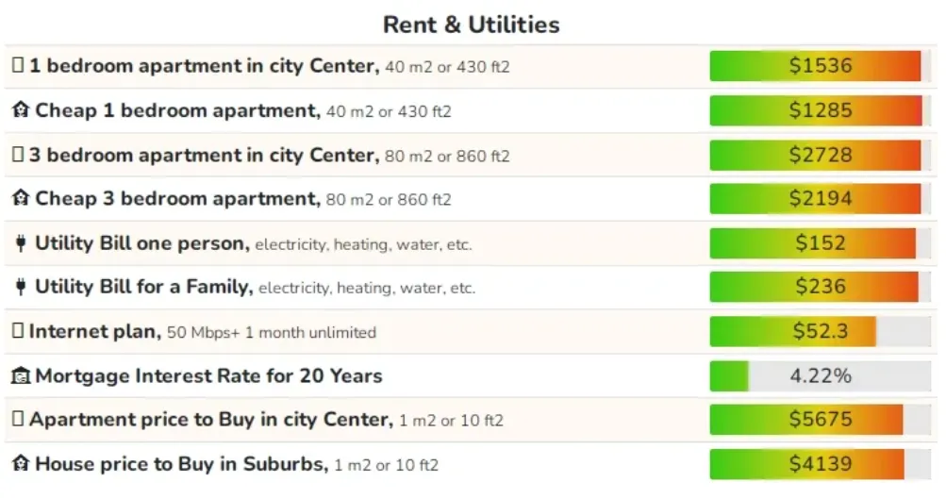Click the bank icon beside Mortgage Interest Rate

point(21,376)
